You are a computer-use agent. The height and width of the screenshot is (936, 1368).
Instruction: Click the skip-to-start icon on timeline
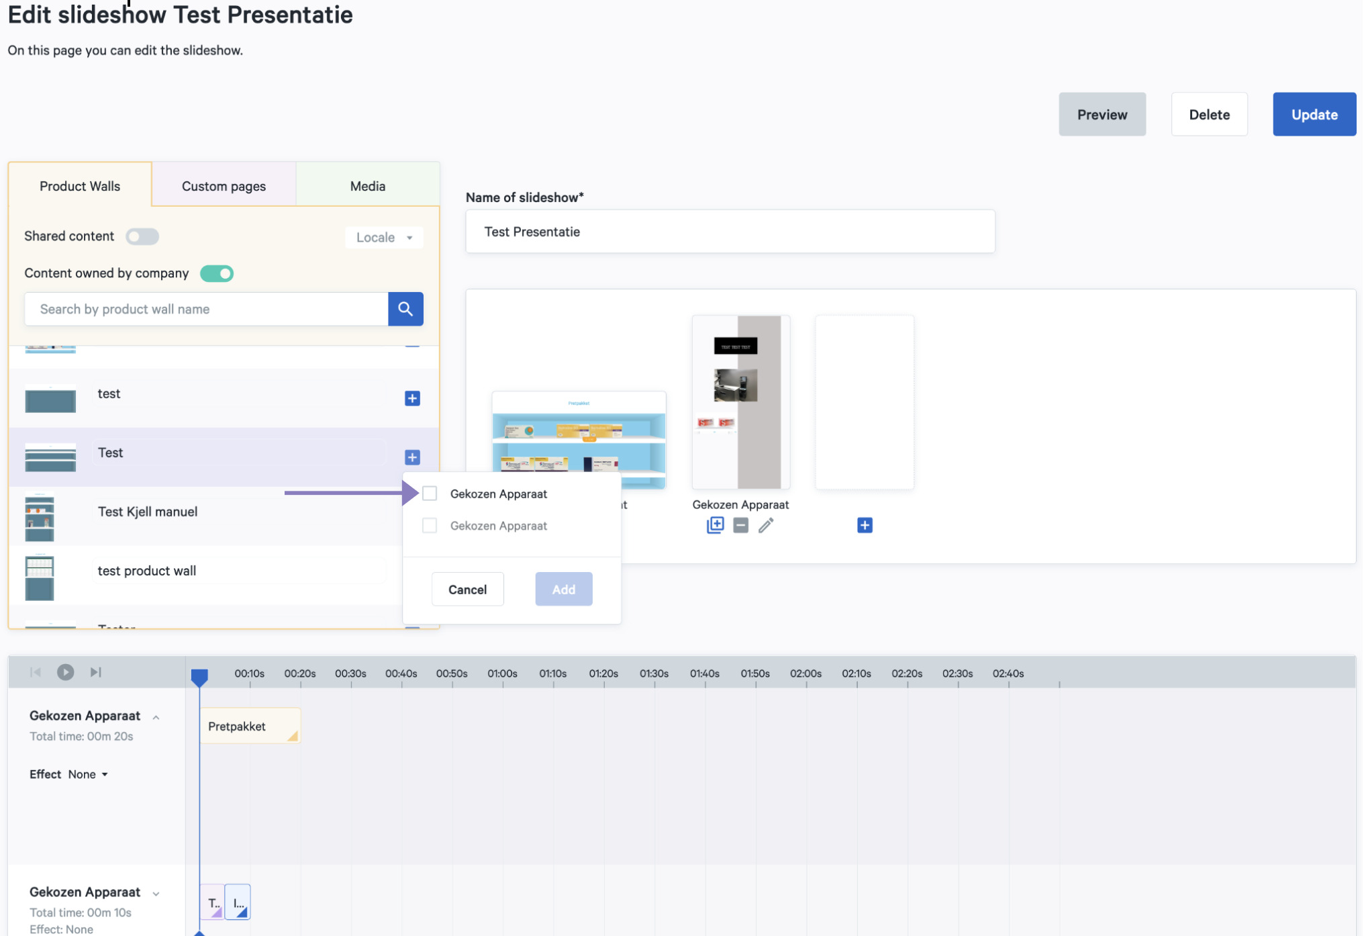click(36, 672)
